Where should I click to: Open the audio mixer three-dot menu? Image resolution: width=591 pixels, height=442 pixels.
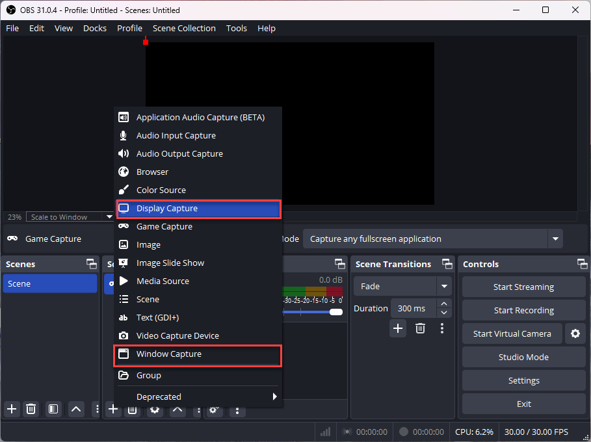click(237, 410)
